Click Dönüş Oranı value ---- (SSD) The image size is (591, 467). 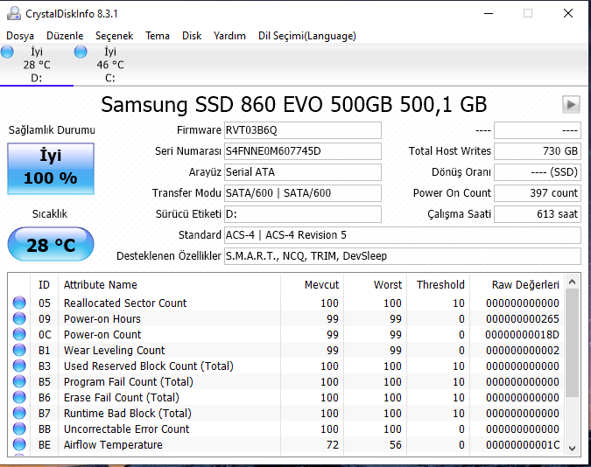pos(538,172)
